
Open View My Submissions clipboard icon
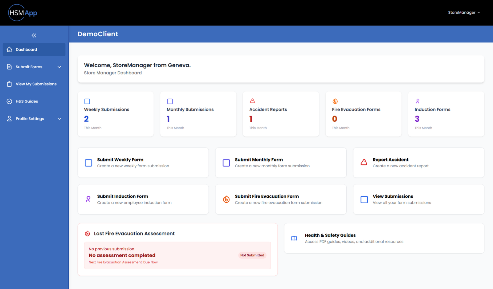click(9, 84)
